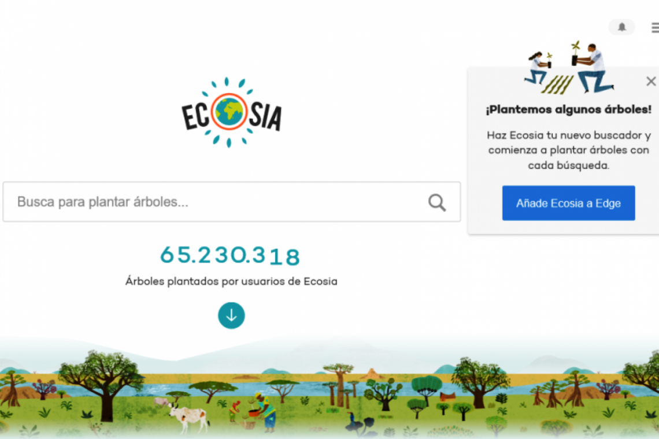This screenshot has width=659, height=439.
Task: Click the Añade Ecosia a Edge button
Action: 568,203
